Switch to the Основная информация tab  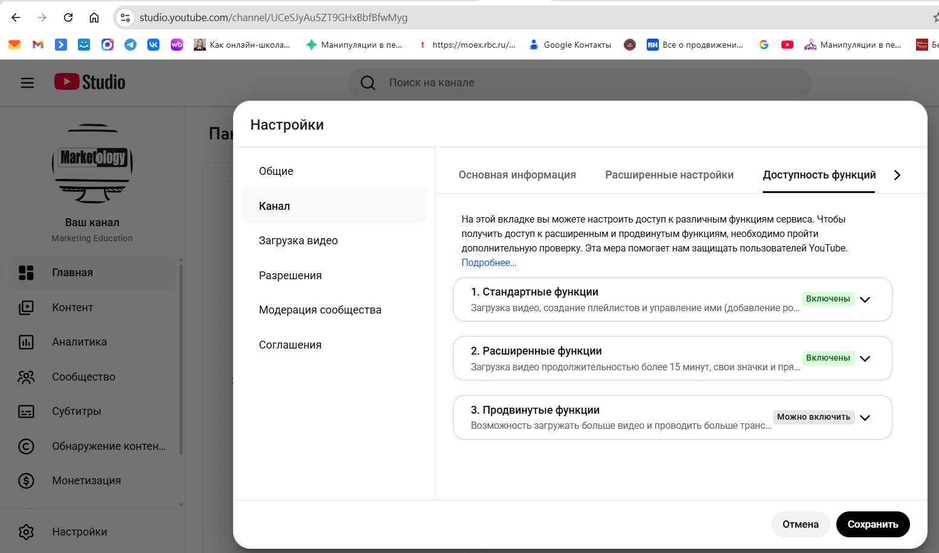(x=517, y=175)
